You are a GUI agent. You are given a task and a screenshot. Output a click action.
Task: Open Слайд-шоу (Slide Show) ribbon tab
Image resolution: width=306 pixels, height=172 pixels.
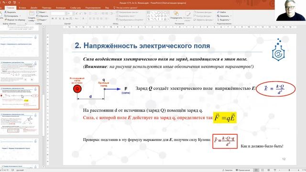coord(76,8)
